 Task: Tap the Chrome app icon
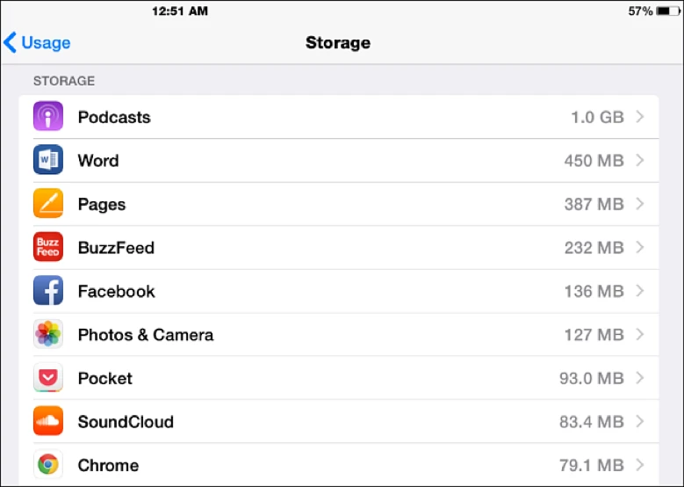tap(48, 465)
